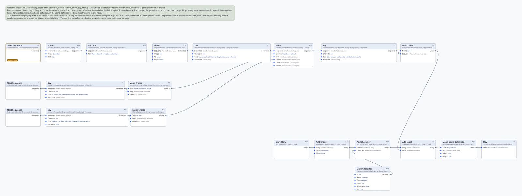This screenshot has height=196, width=522.
Task: Click Scene node's With value 'fade'
Action: 53,57
